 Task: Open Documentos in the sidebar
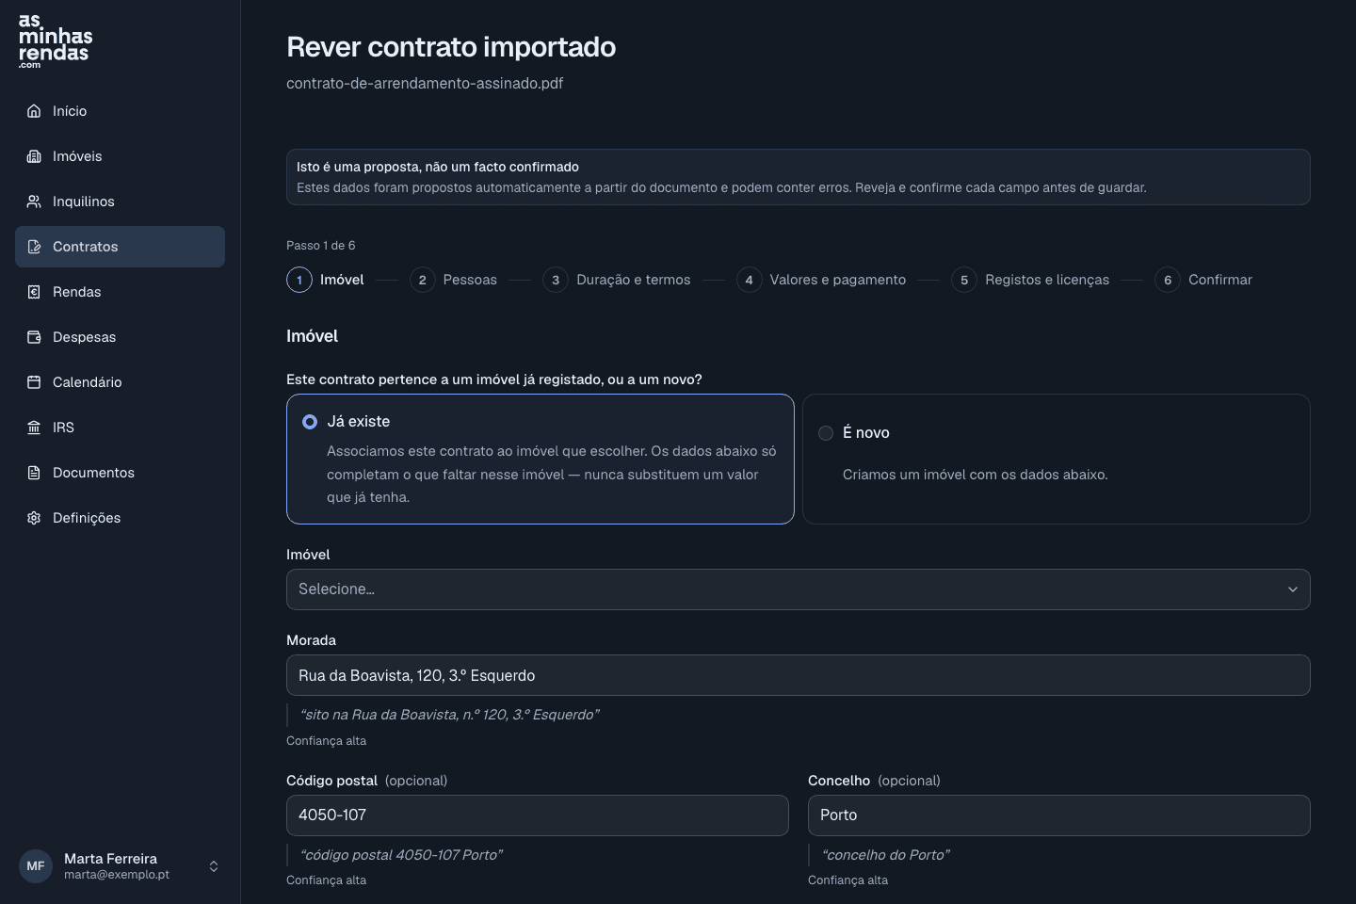(x=120, y=473)
